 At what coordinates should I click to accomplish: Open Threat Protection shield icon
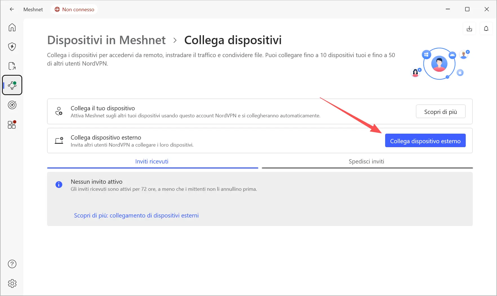click(x=12, y=47)
